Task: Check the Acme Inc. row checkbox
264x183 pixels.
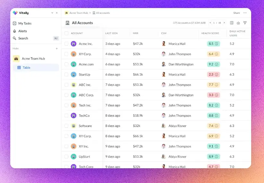Action: pyautogui.click(x=66, y=44)
